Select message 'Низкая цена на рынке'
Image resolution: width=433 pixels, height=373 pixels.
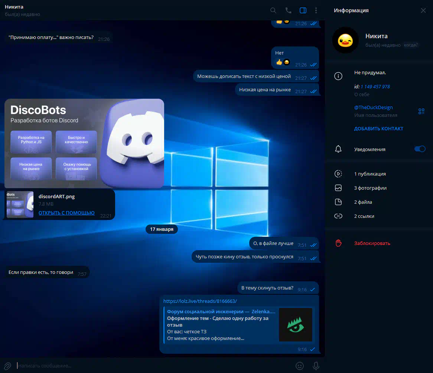click(x=277, y=90)
